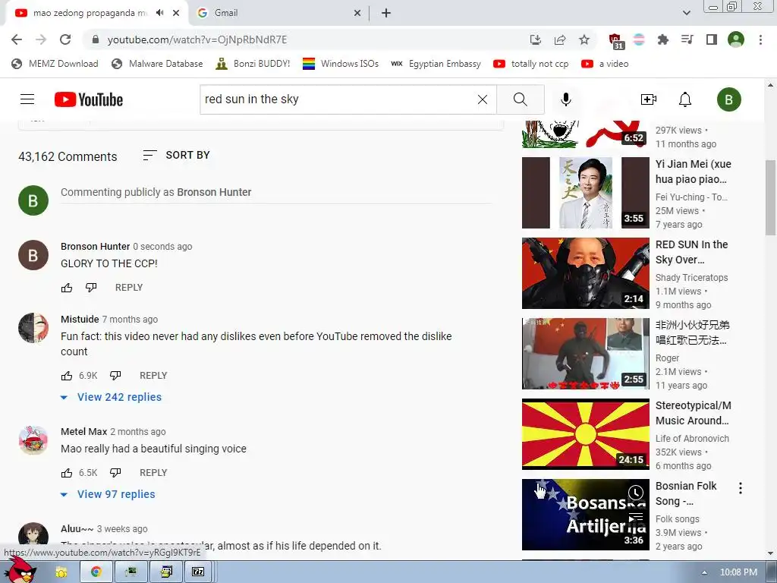Mute the tab via its speaker icon

pos(159,13)
